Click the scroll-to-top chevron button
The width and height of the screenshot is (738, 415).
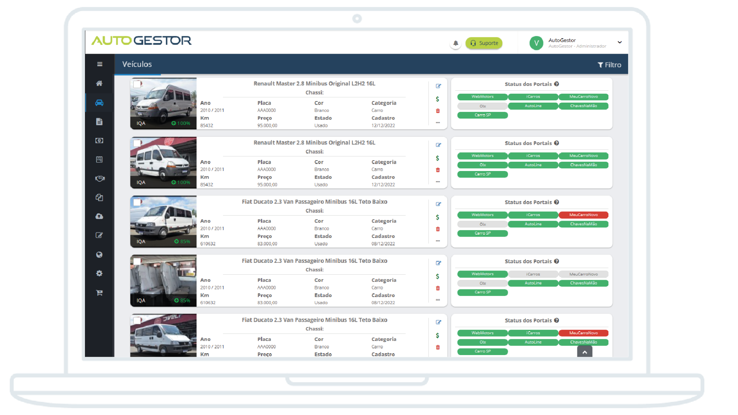click(585, 352)
